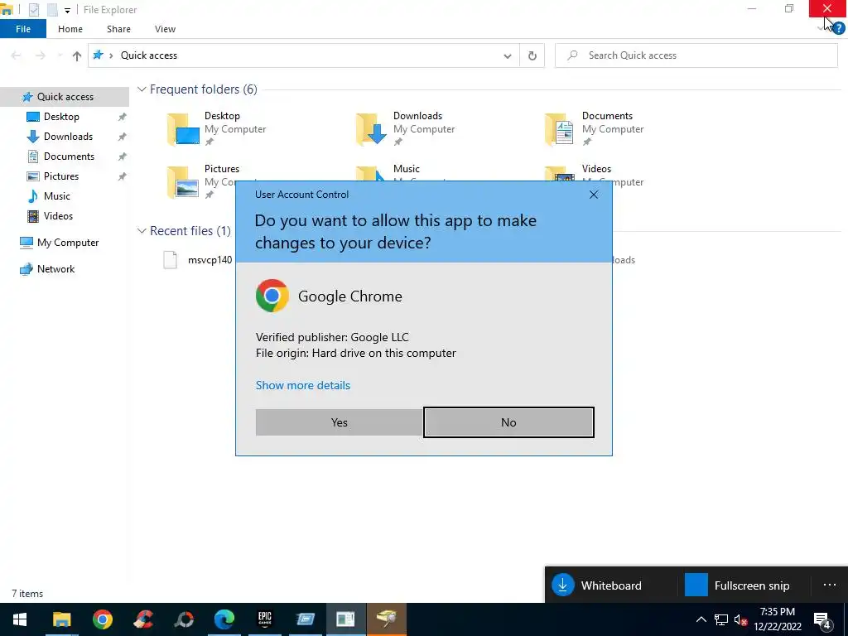848x636 pixels.
Task: Open Epic Games Launcher from the taskbar
Action: tap(264, 619)
